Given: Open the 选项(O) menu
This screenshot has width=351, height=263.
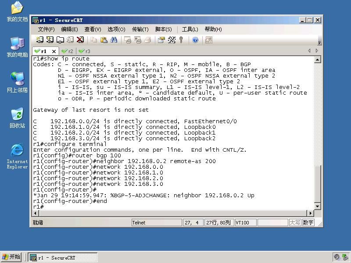Looking at the screenshot, I should tap(116, 29).
